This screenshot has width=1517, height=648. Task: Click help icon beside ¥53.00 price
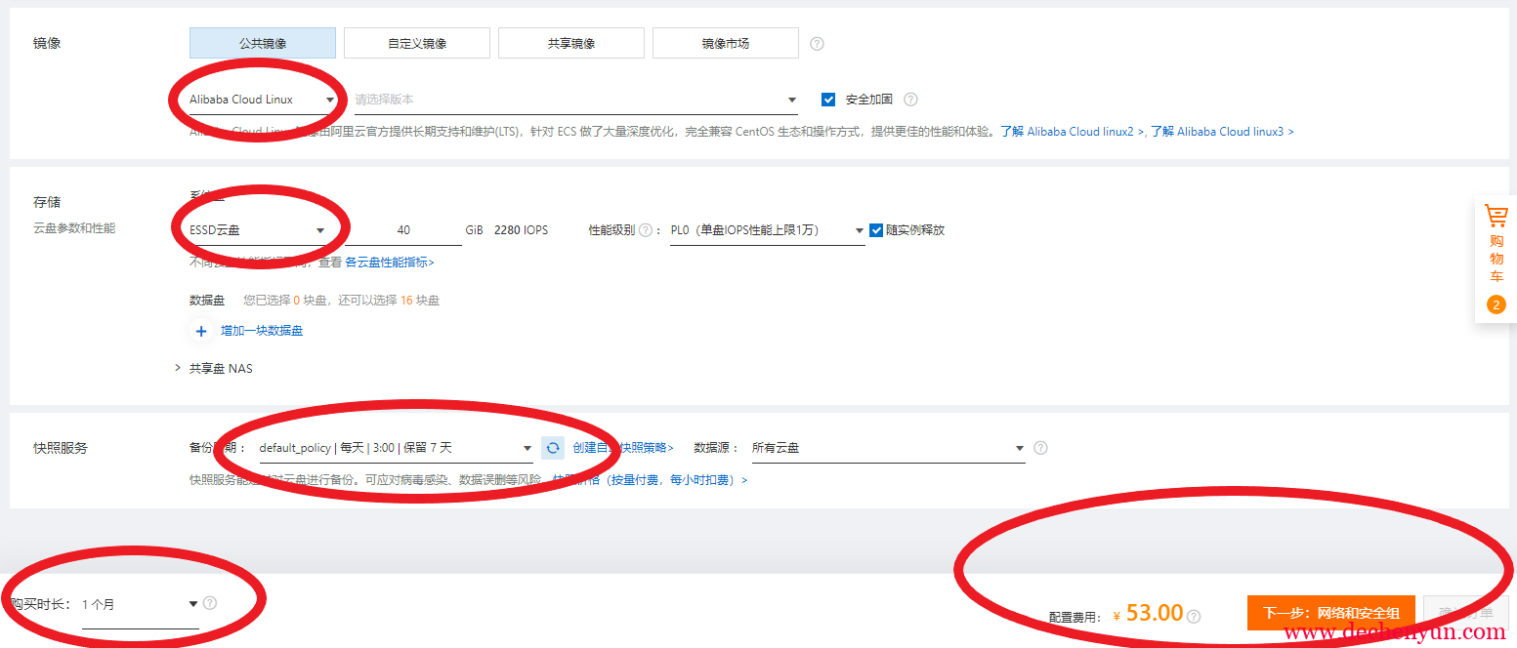[x=1194, y=617]
